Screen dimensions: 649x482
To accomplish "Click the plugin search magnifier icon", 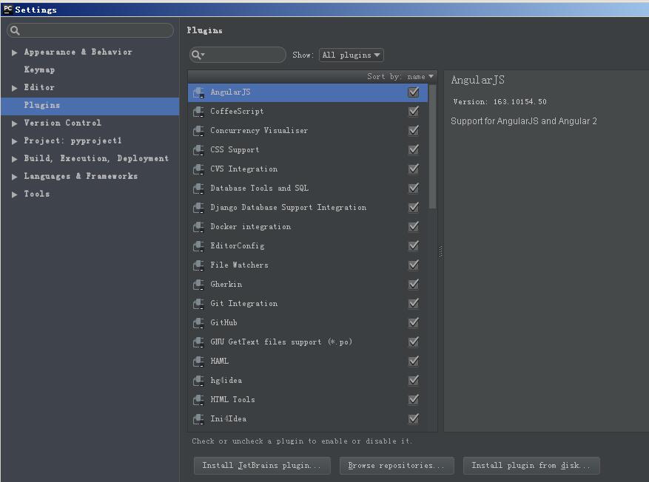I will click(x=198, y=55).
